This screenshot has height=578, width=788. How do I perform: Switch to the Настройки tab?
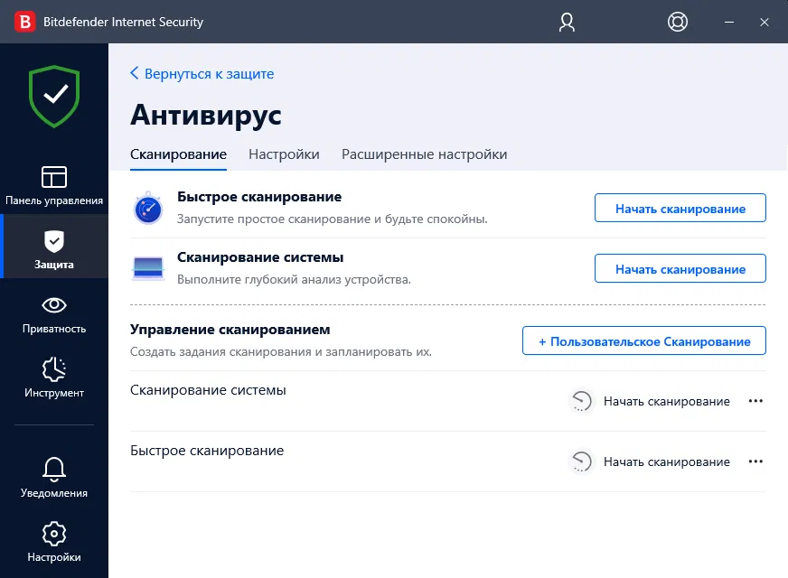point(284,154)
